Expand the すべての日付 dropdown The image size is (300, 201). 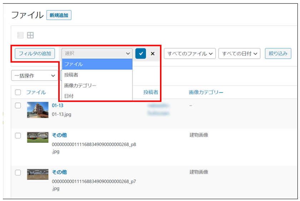coord(239,54)
